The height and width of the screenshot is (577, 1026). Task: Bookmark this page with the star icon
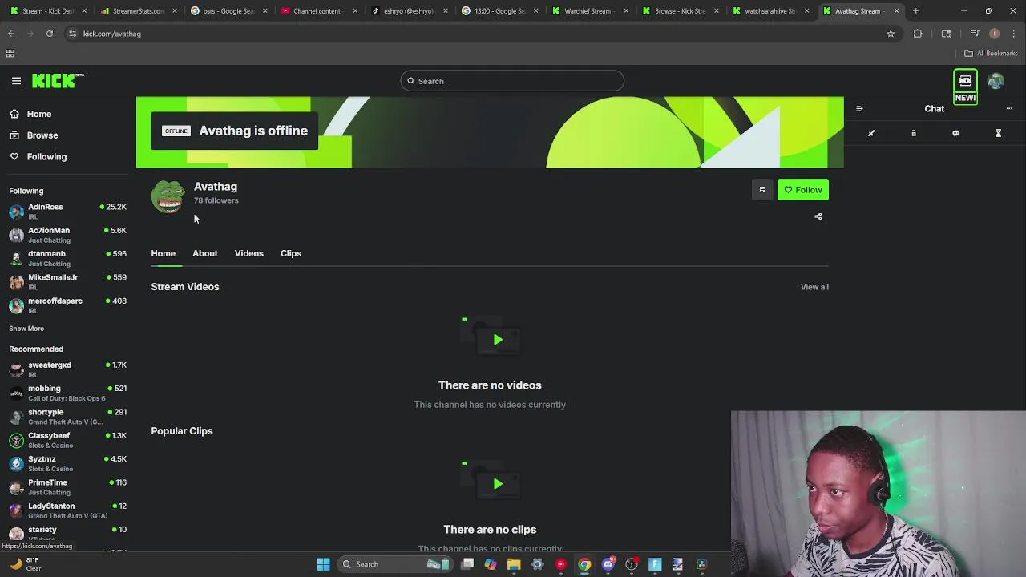tap(891, 34)
